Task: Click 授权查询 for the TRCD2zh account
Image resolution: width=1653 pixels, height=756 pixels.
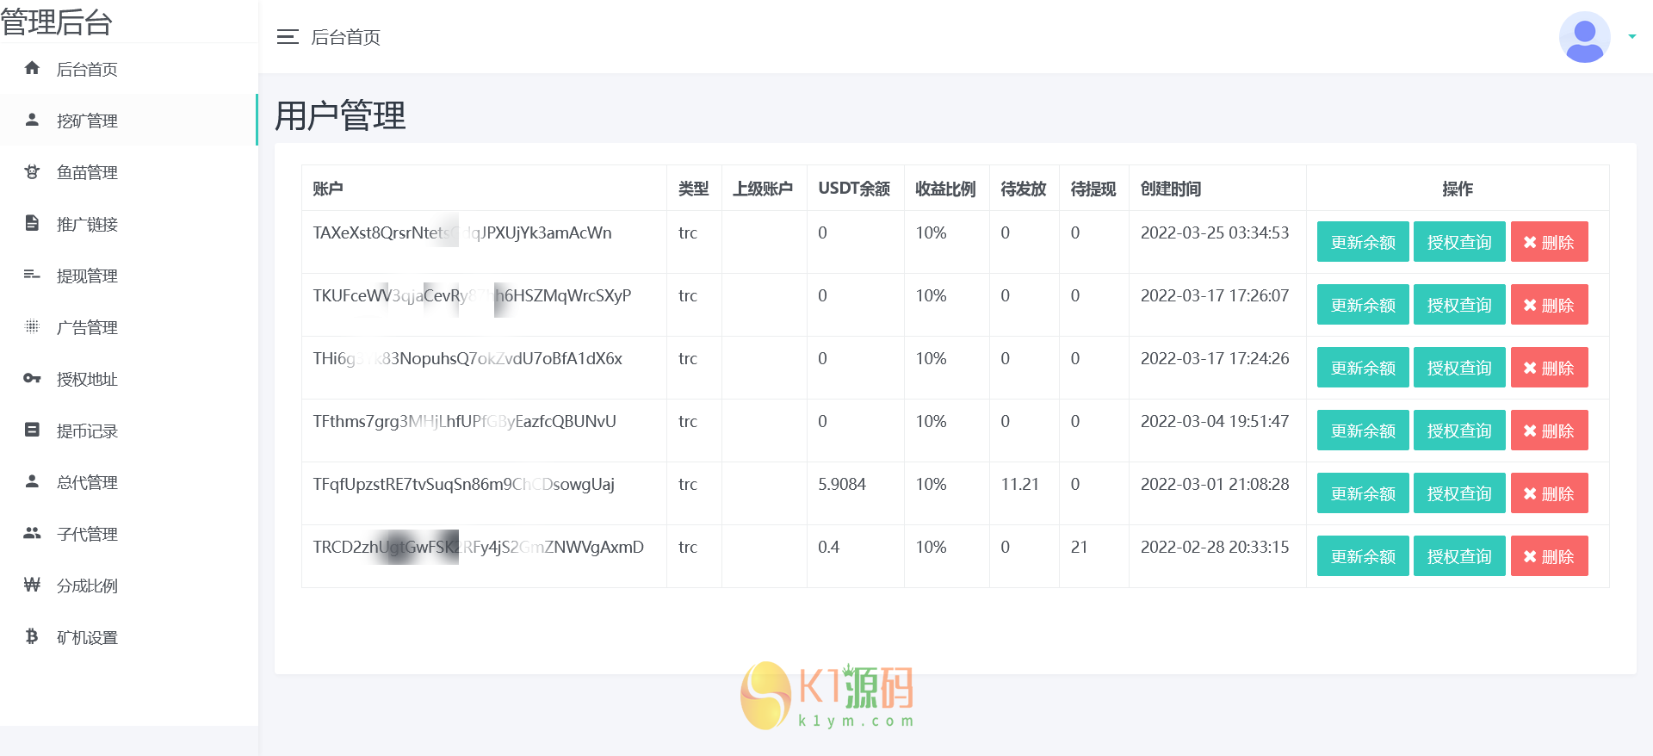Action: tap(1459, 556)
